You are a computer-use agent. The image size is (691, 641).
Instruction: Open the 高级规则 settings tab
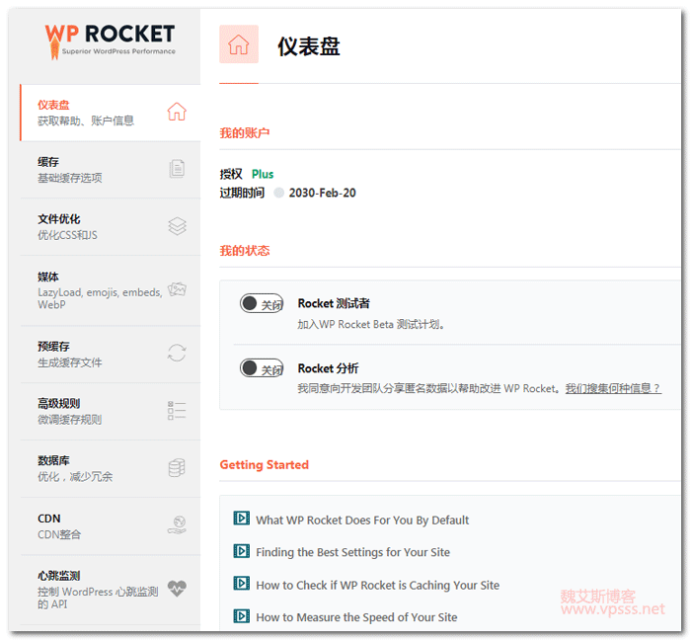click(x=111, y=412)
